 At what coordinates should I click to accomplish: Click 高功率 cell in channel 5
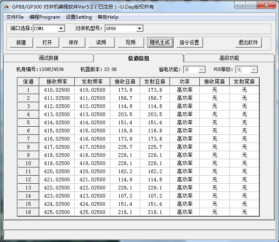click(x=185, y=123)
